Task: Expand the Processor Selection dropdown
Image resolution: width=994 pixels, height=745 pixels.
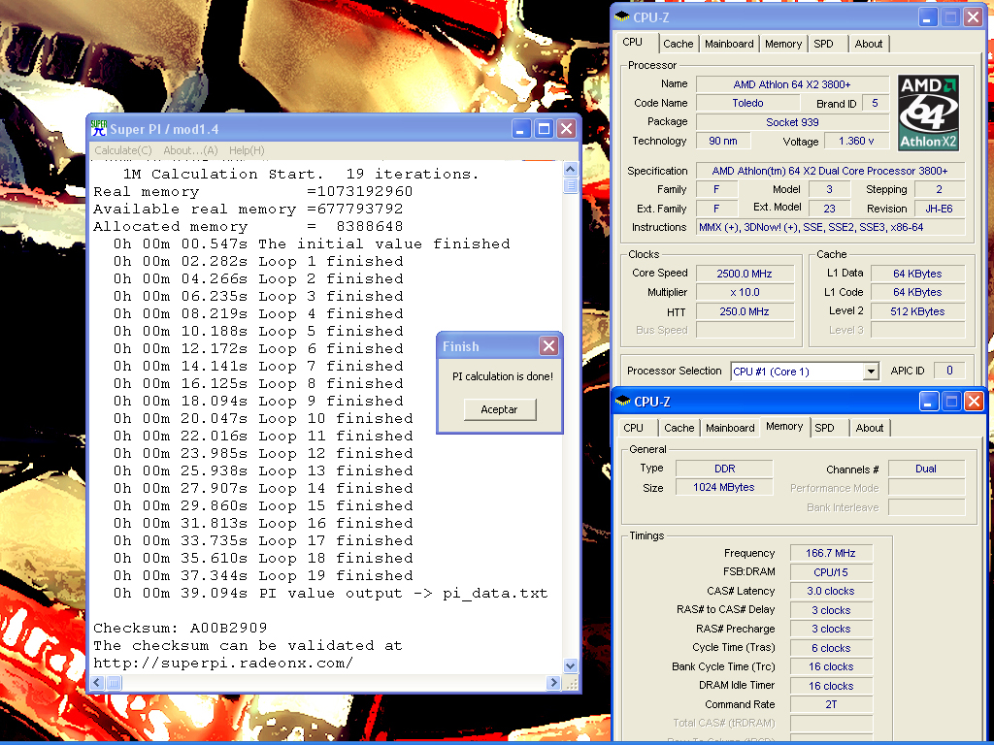Action: (871, 372)
